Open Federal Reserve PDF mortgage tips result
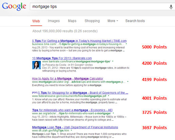This screenshot has height=140, width=175. pyautogui.click(x=83, y=93)
